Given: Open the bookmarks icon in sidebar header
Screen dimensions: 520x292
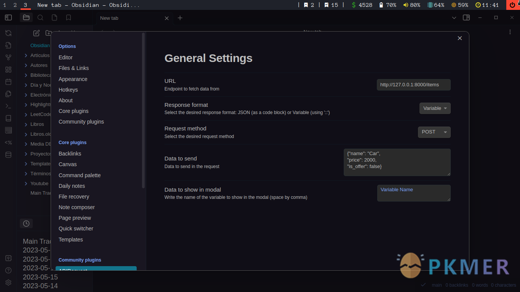Looking at the screenshot, I should pos(69,17).
